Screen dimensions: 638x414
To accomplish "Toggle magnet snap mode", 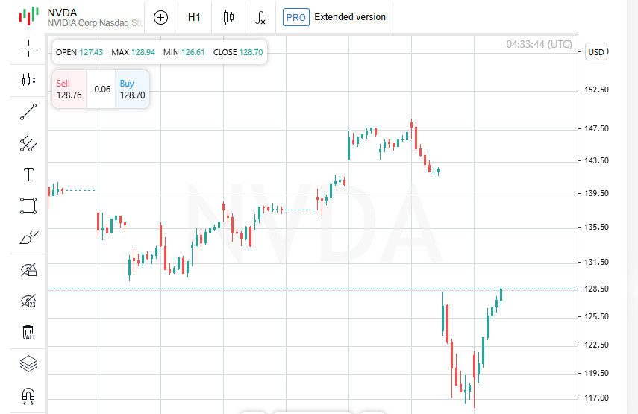I will pyautogui.click(x=28, y=395).
